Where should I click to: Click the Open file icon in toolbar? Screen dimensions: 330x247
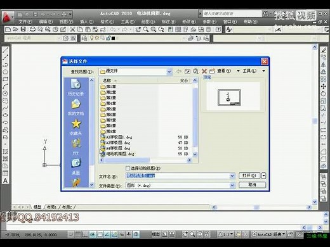(x=15, y=30)
